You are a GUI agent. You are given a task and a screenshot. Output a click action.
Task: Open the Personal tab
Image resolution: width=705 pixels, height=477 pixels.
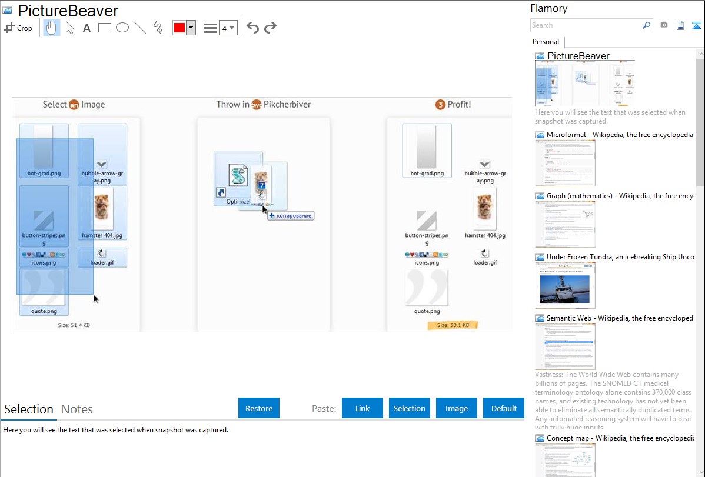point(546,42)
